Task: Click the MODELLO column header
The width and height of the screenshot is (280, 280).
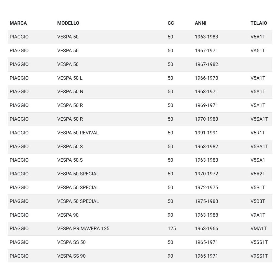Action: (68, 23)
